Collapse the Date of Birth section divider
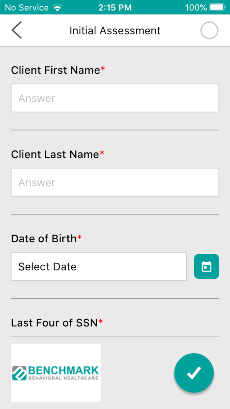230x409 pixels. [115, 299]
